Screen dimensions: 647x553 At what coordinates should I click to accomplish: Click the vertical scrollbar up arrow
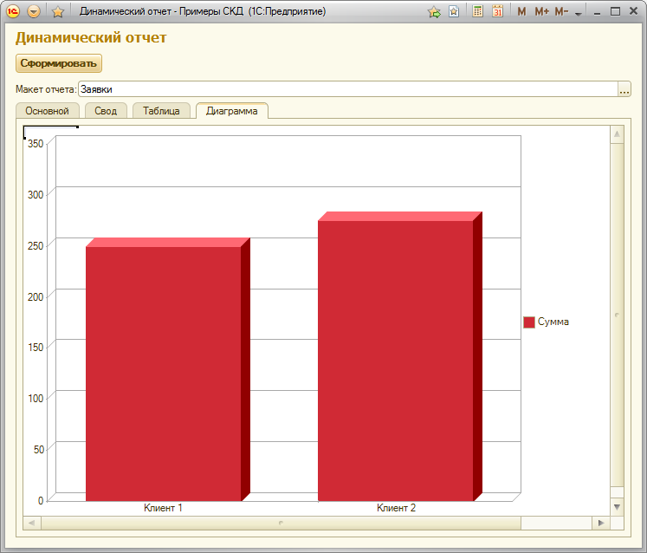point(617,133)
